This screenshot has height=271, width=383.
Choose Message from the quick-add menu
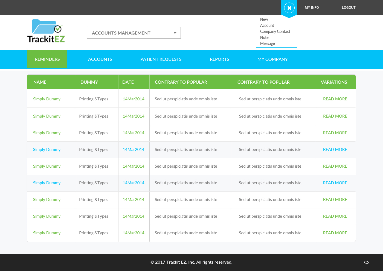[267, 43]
